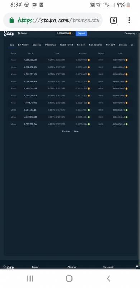Click Amount coin icon in bet 4,098,744,426 row

89,81
